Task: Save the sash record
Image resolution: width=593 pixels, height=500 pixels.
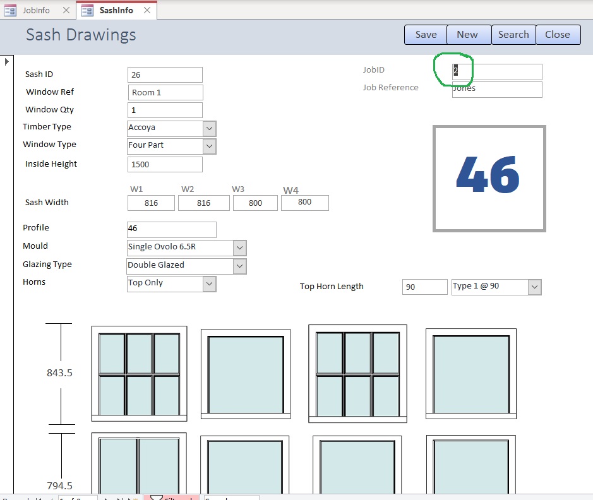Action: [x=426, y=35]
